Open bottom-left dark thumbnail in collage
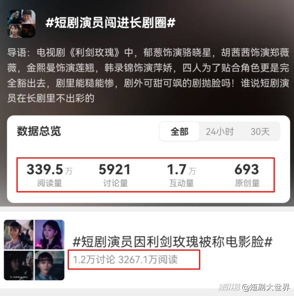The height and width of the screenshot is (296, 294). pyautogui.click(x=19, y=265)
